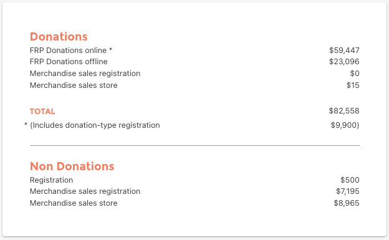Click the $9,900 footnote amount
This screenshot has width=389, height=240.
pyautogui.click(x=345, y=125)
